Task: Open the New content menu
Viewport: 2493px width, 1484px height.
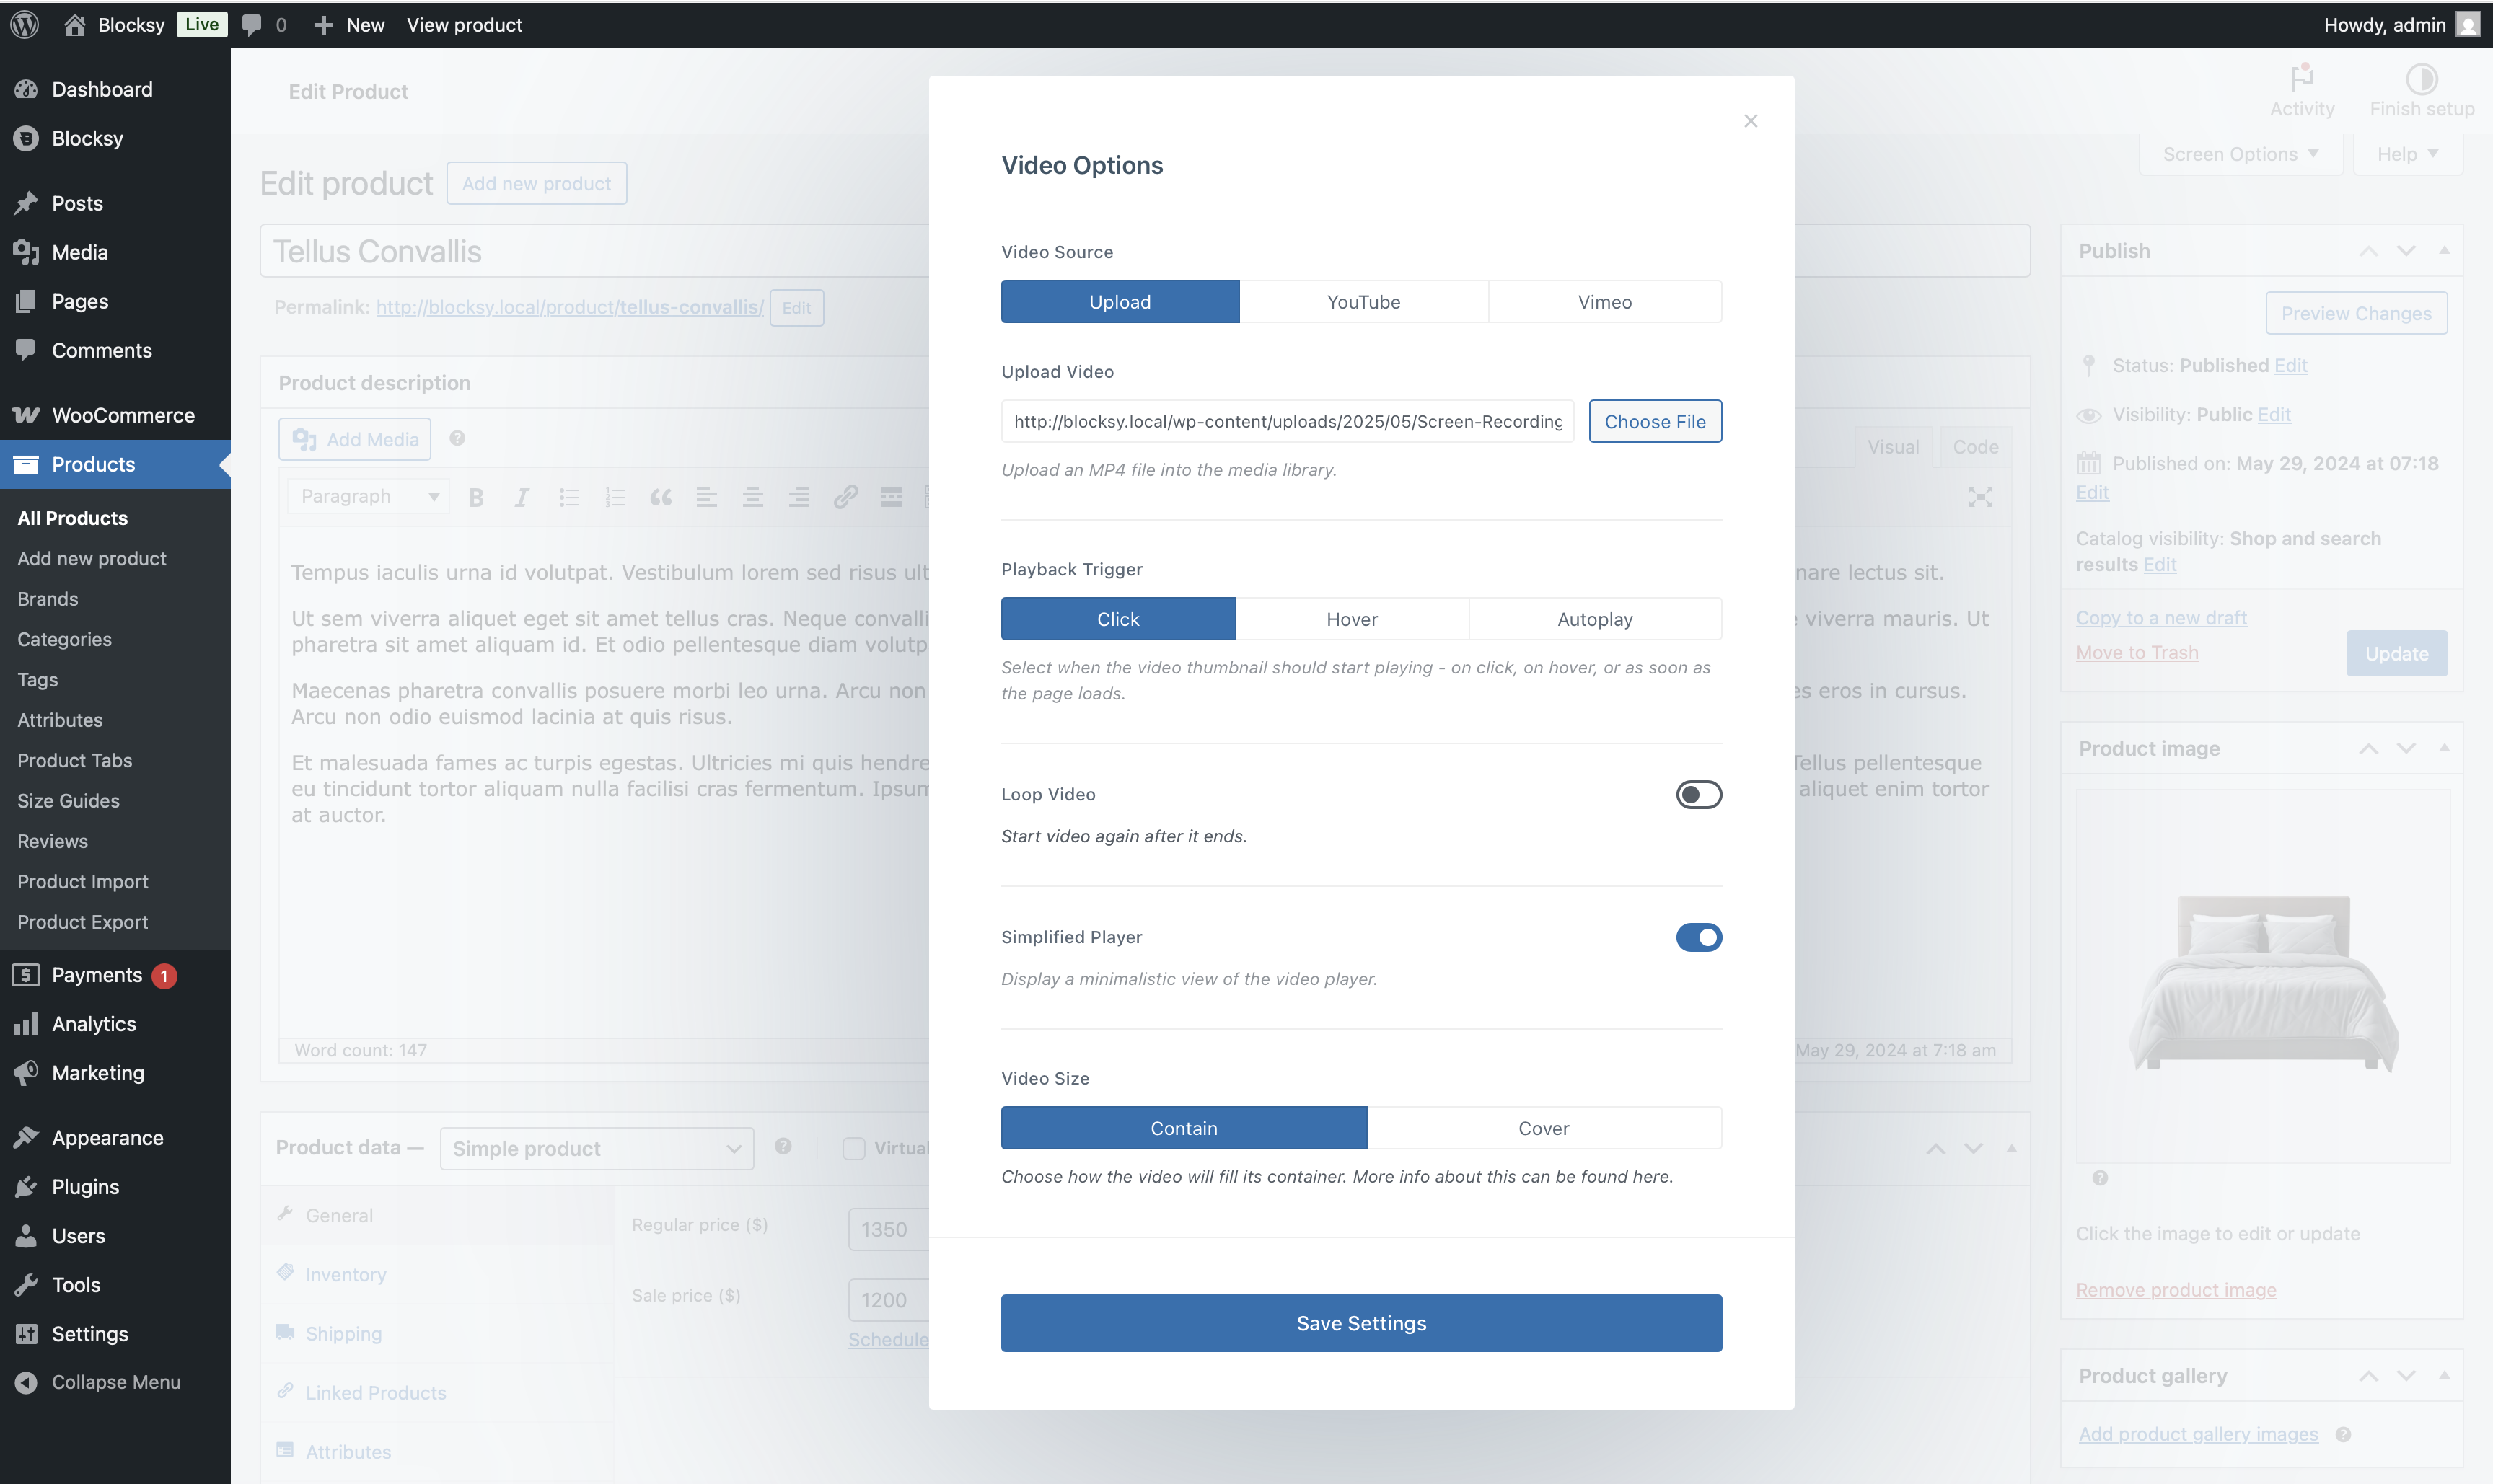Action: click(349, 24)
